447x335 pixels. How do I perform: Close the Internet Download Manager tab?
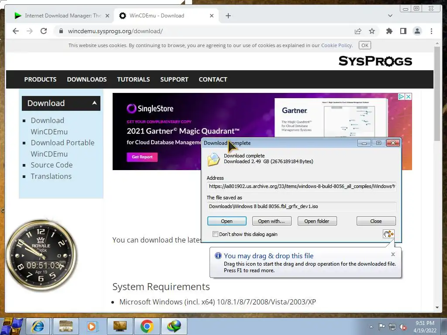107,16
